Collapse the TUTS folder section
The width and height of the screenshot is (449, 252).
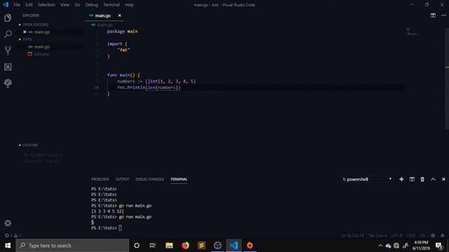(25, 39)
